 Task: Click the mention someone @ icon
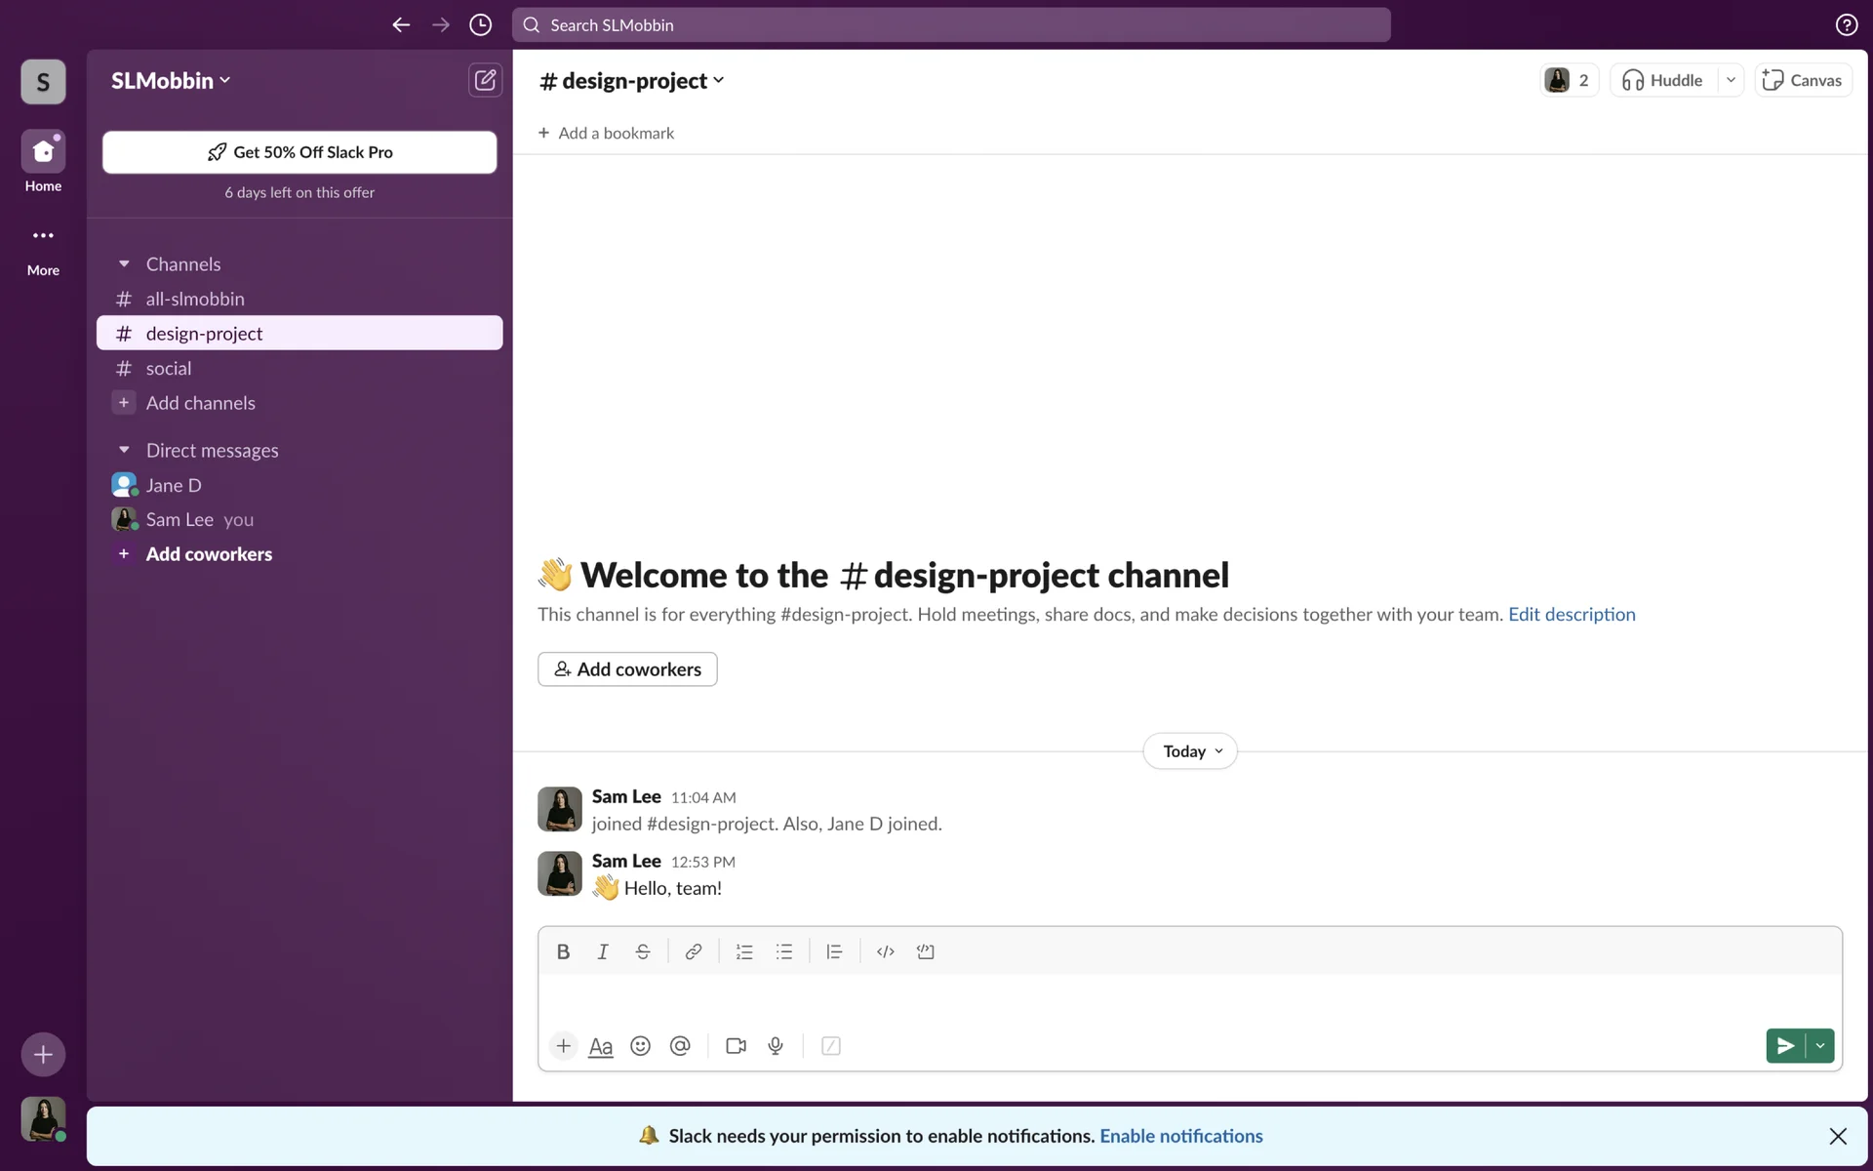[x=680, y=1046]
